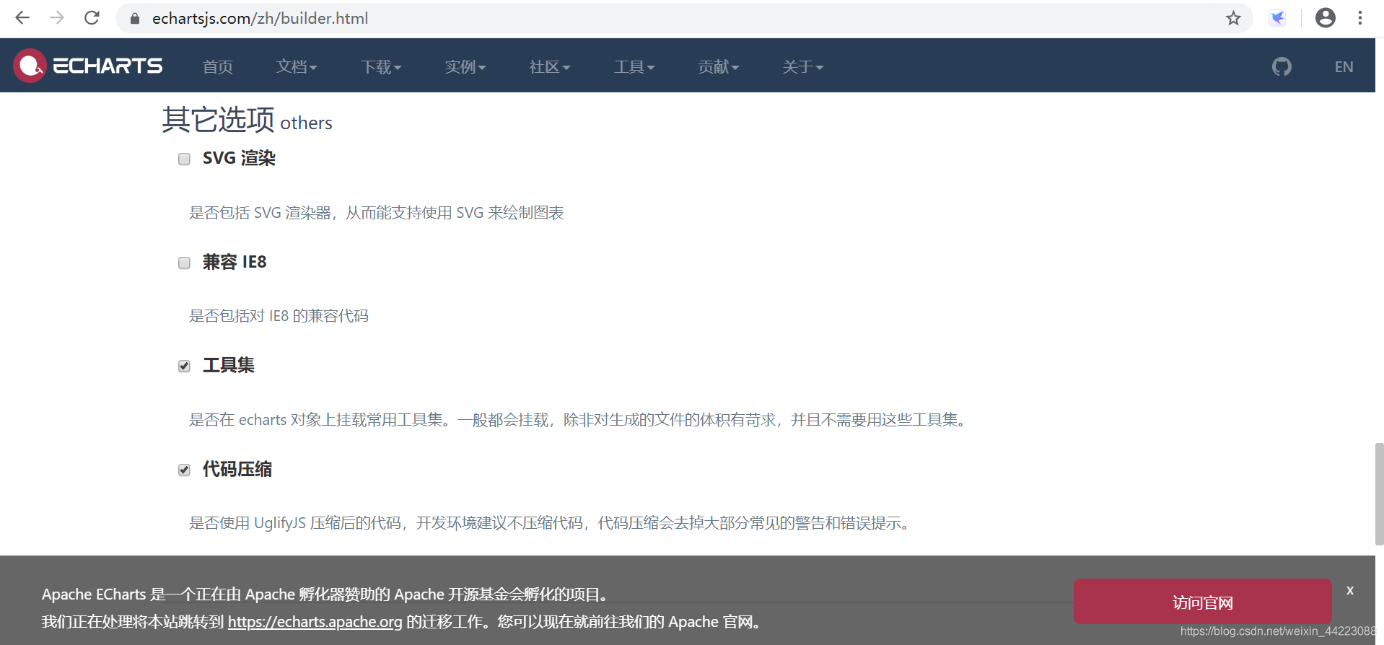
Task: Open the Chrome three-dot menu
Action: point(1360,18)
